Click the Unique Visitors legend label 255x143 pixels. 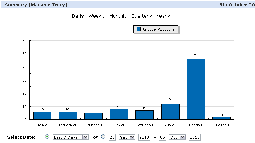pyautogui.click(x=159, y=29)
